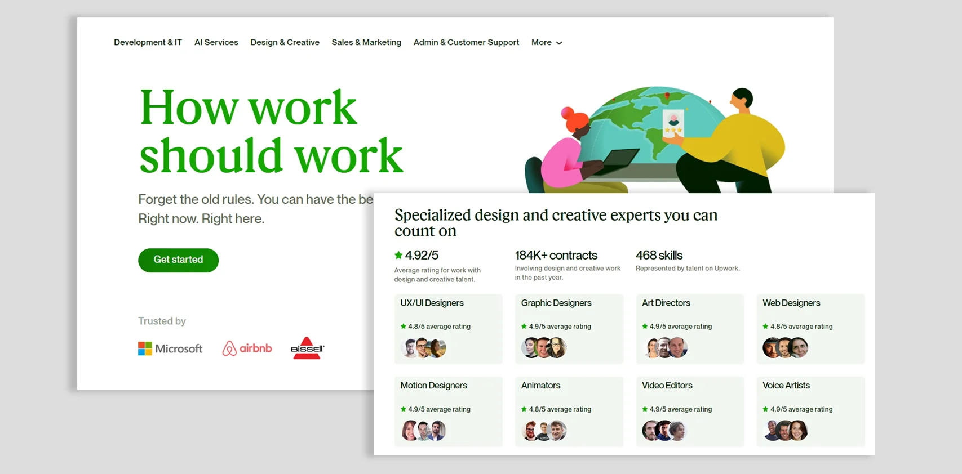Click the Microsoft logo
962x474 pixels.
[x=170, y=349]
